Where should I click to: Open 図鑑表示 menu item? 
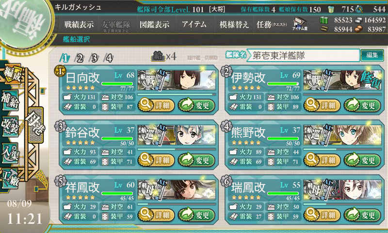point(154,24)
